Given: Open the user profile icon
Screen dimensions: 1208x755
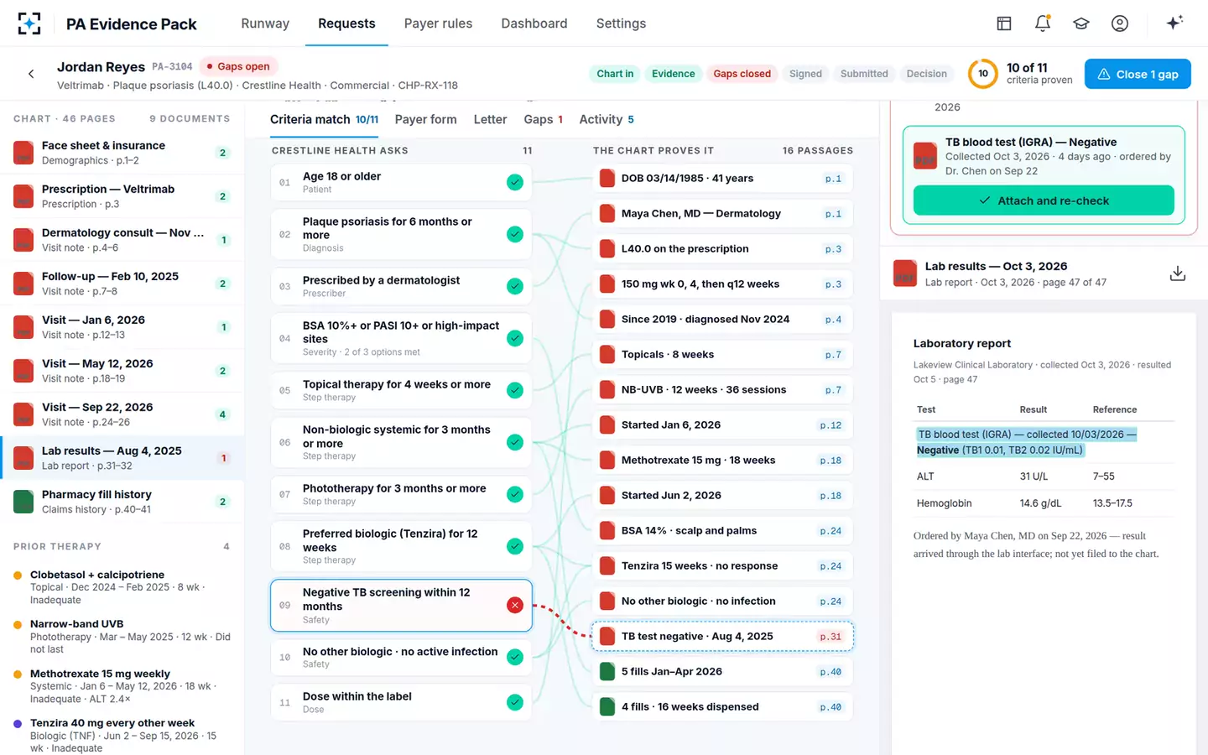Looking at the screenshot, I should click(x=1120, y=23).
